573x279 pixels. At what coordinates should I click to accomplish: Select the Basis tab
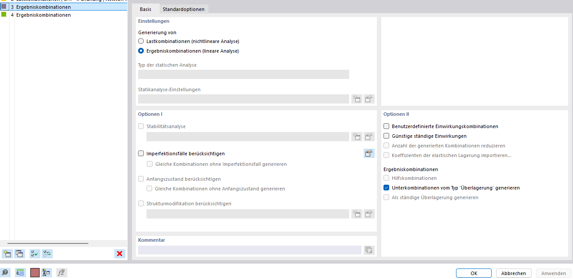click(x=146, y=9)
